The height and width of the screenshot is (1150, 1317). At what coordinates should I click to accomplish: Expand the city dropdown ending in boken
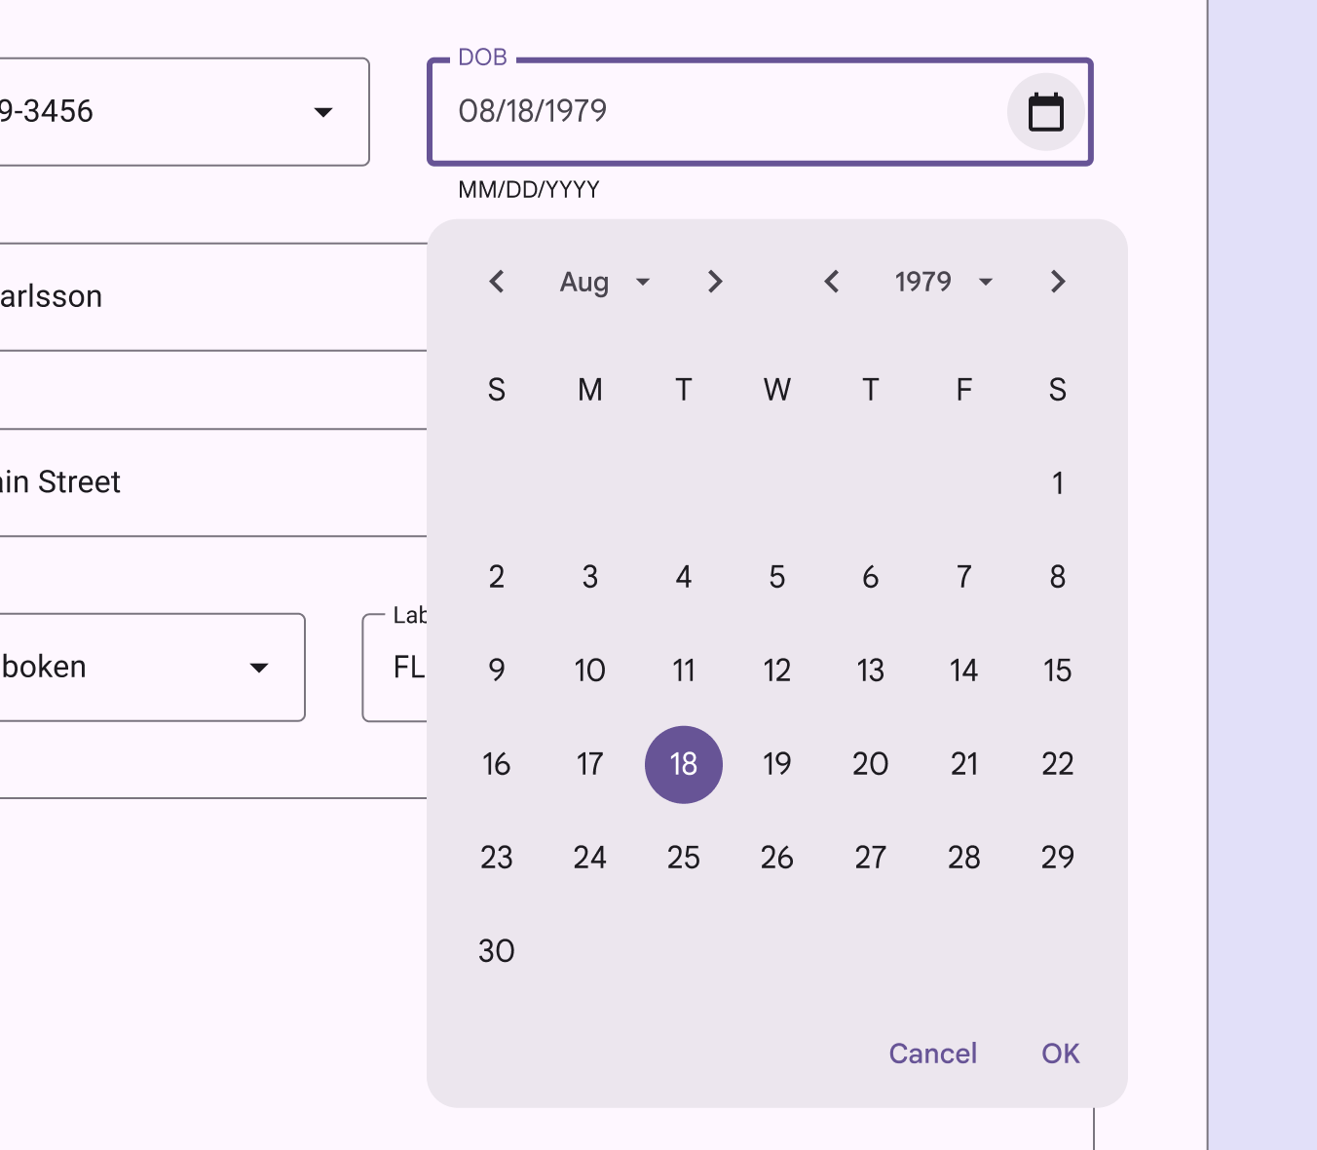point(259,668)
